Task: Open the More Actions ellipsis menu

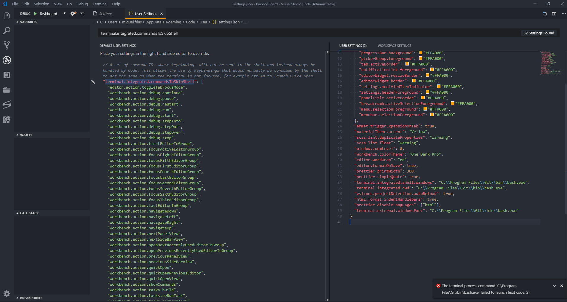Action: pyautogui.click(x=563, y=14)
